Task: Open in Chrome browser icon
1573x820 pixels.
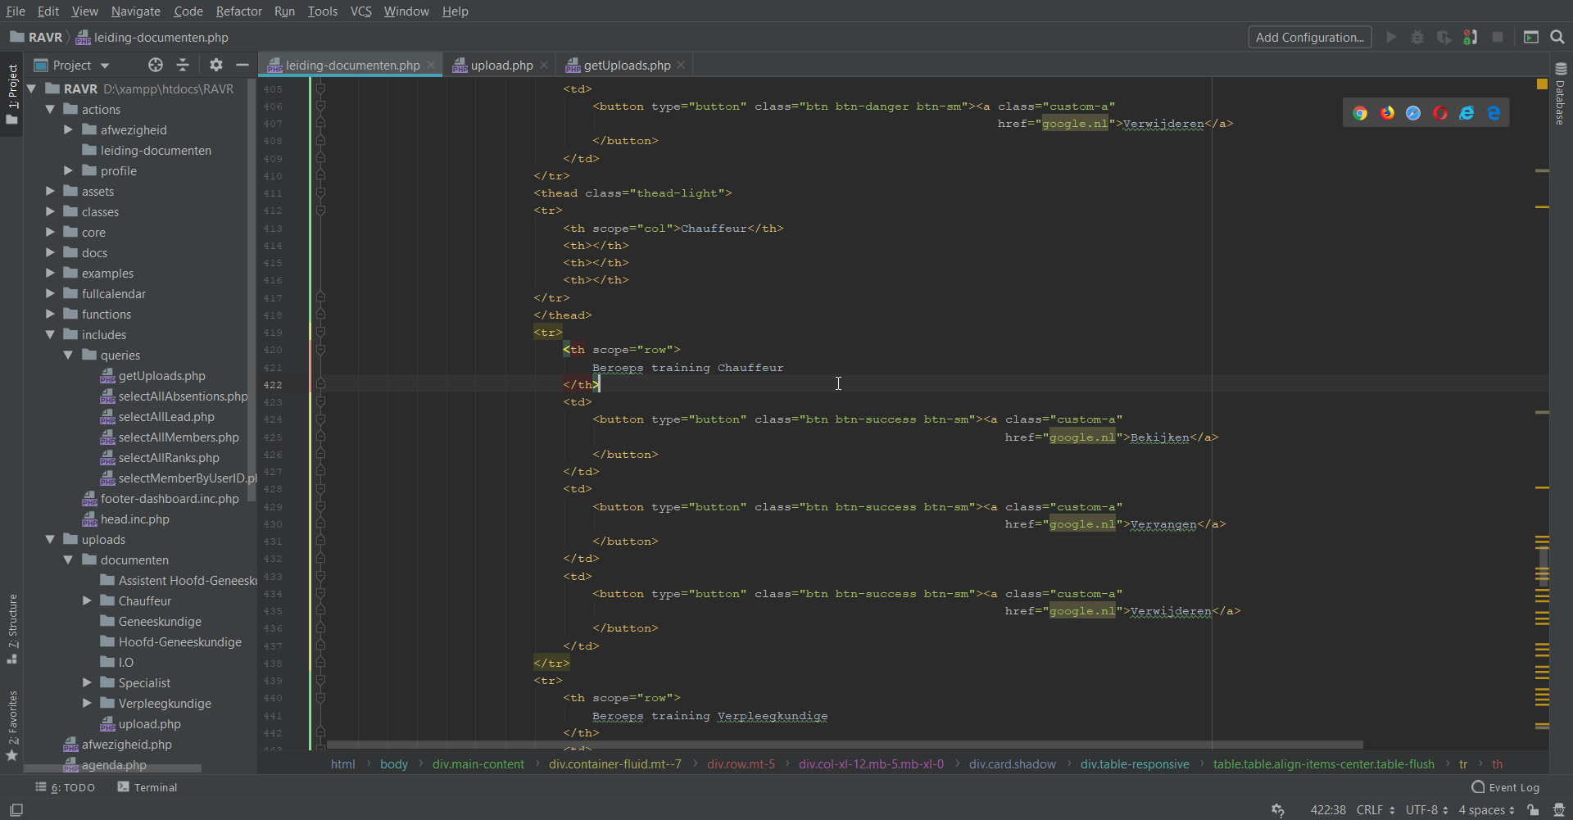Action: pos(1360,113)
